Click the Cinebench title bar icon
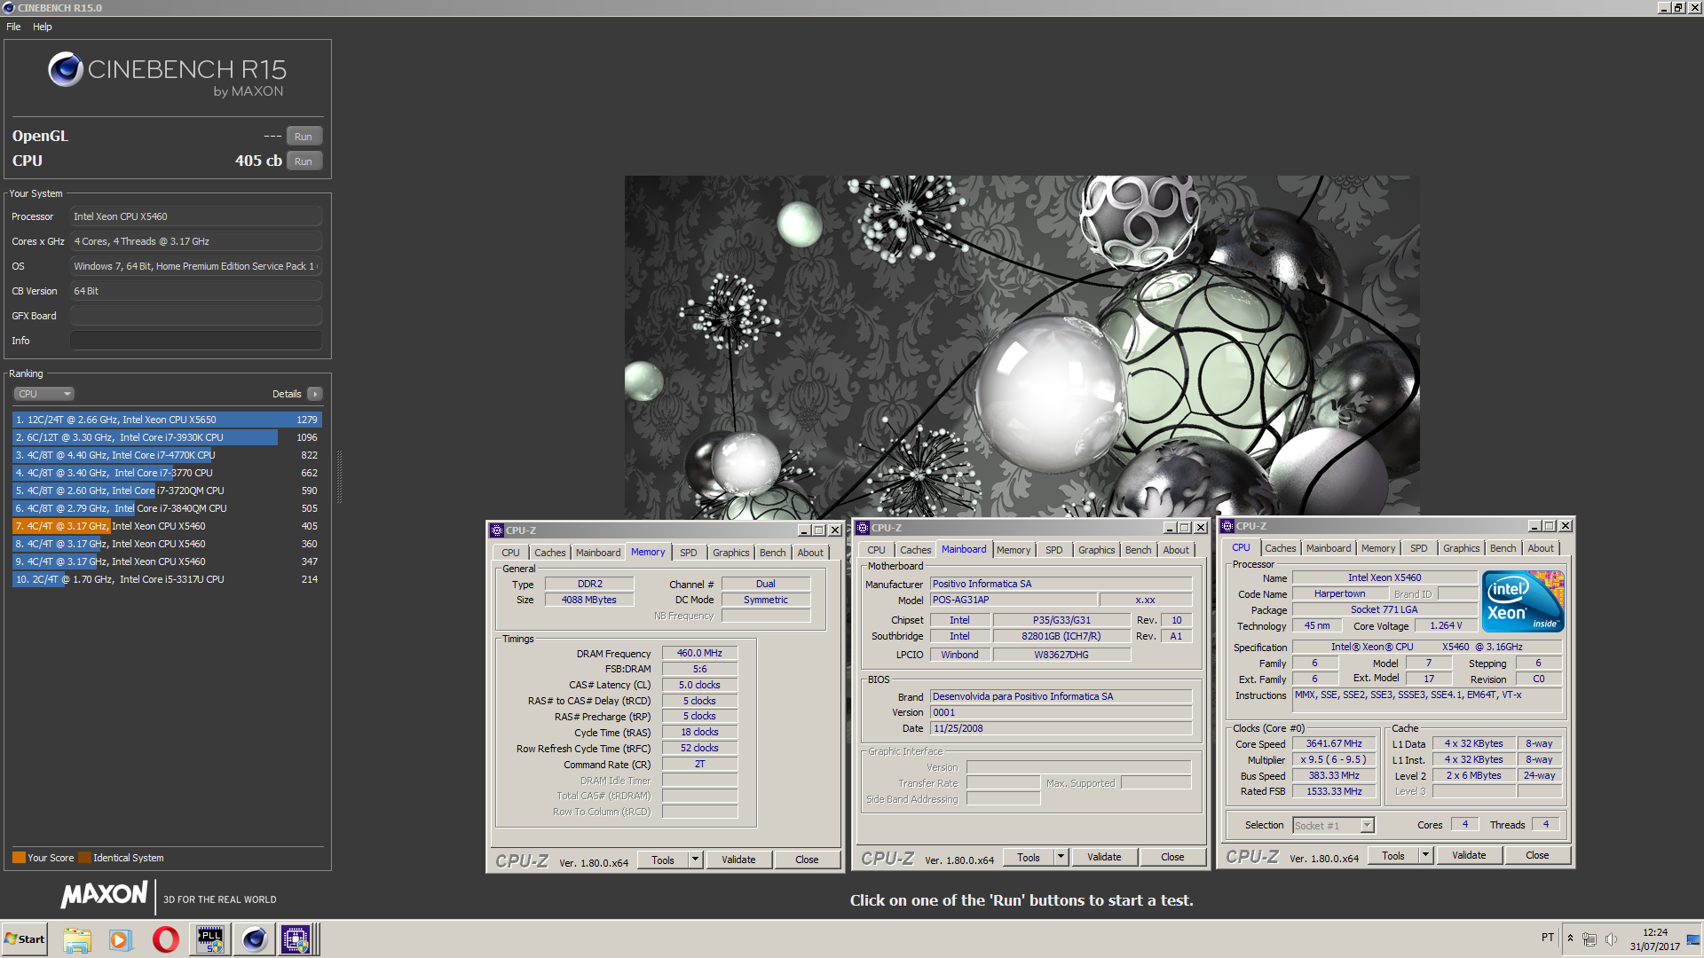The width and height of the screenshot is (1704, 958). 9,8
